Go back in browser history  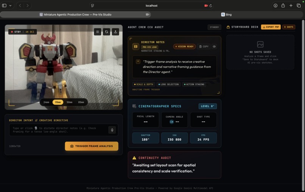pyautogui.click(x=20, y=5)
